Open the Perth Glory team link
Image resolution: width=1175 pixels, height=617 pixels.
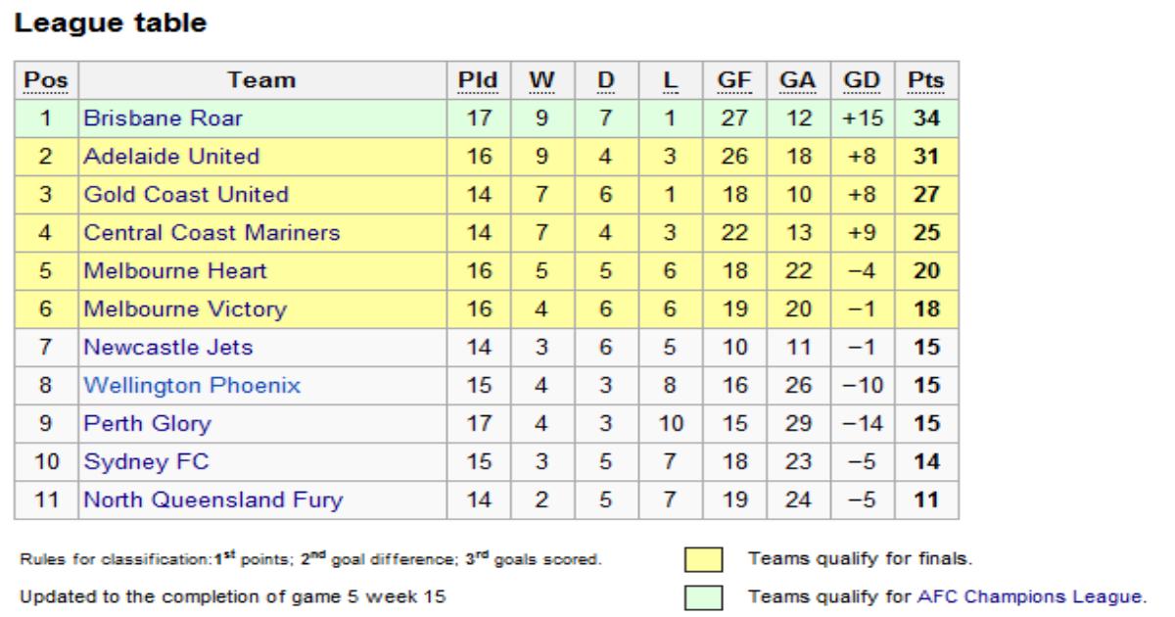click(x=147, y=424)
